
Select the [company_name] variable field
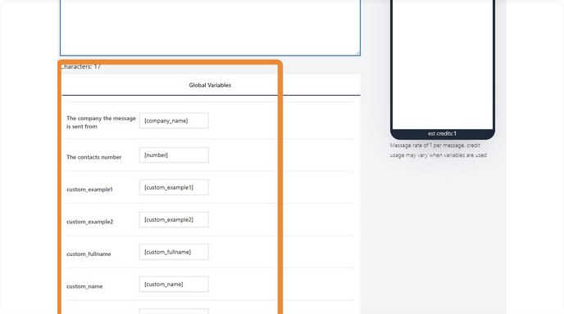click(x=174, y=120)
